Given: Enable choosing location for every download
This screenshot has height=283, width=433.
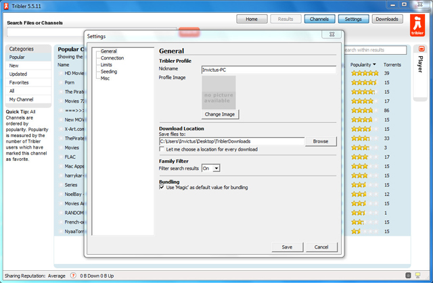Looking at the screenshot, I should 162,149.
